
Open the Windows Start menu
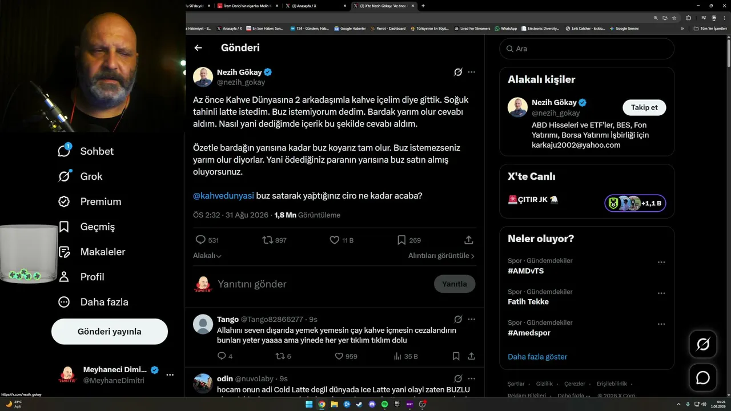(x=309, y=404)
